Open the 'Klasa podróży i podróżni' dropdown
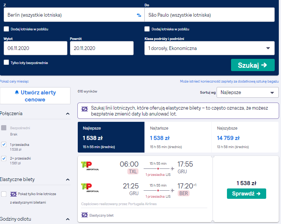This screenshot has height=224, width=281. 209,48
